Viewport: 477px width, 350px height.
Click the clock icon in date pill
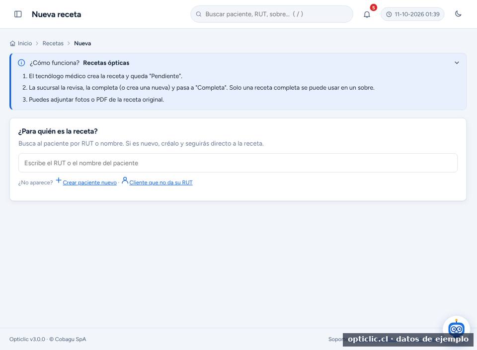[389, 14]
